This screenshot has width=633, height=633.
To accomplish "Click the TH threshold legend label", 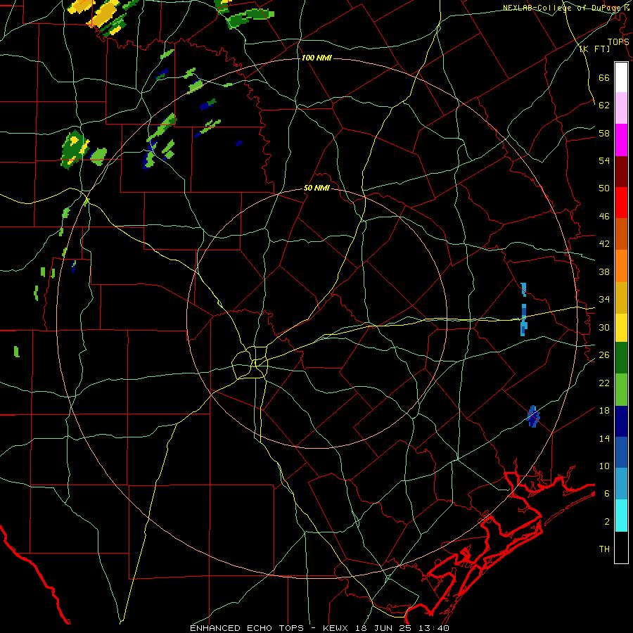I will point(604,549).
